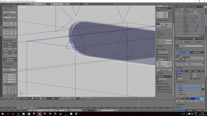This screenshot has width=207, height=116.
Task: Toggle the Relationship Lines checkbox
Action: tap(157, 57)
